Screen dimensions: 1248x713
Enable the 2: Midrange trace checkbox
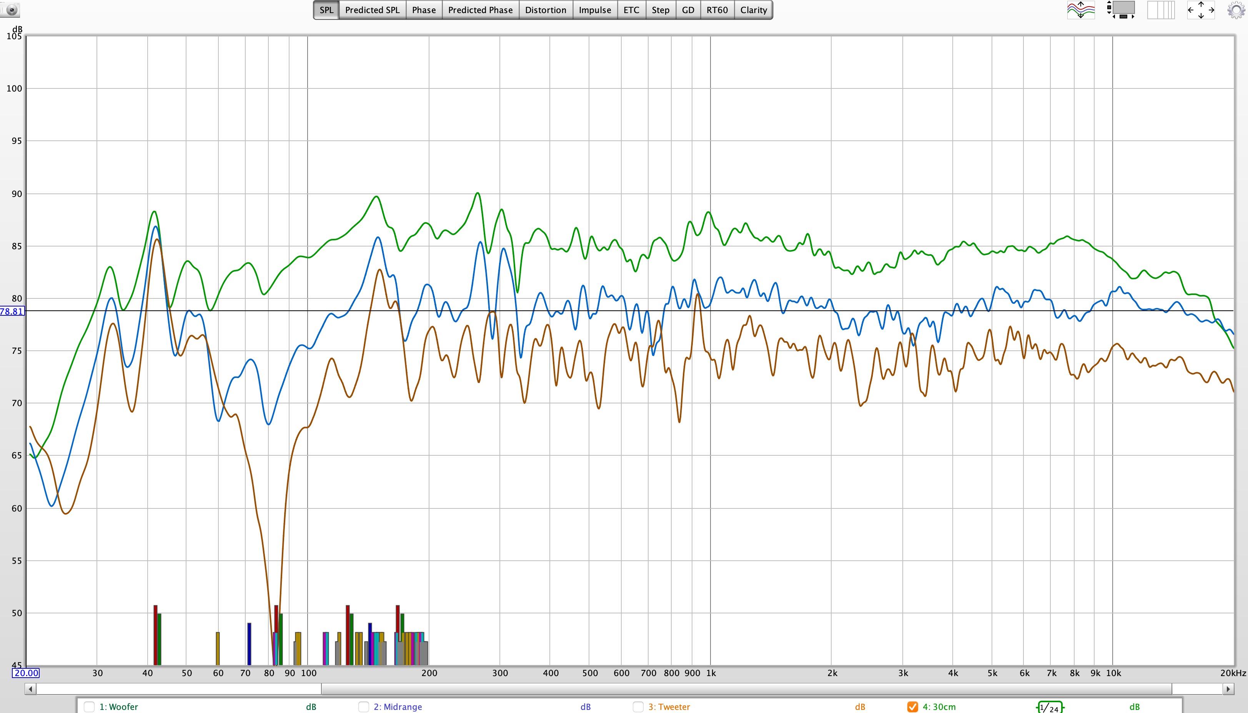[364, 706]
